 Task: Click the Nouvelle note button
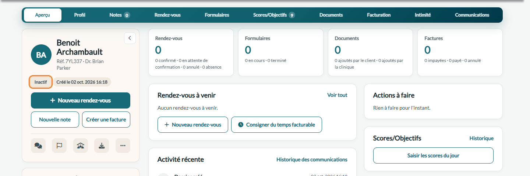[x=55, y=120]
